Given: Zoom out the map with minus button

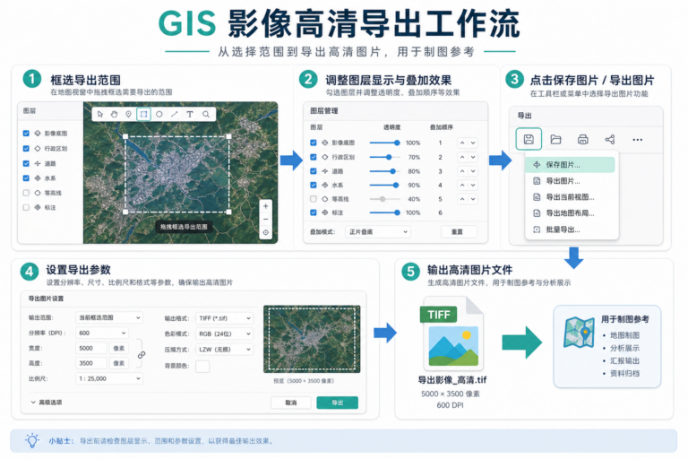Looking at the screenshot, I should pos(265,219).
